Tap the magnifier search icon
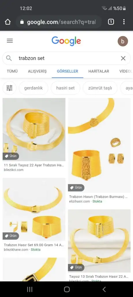 9,58
